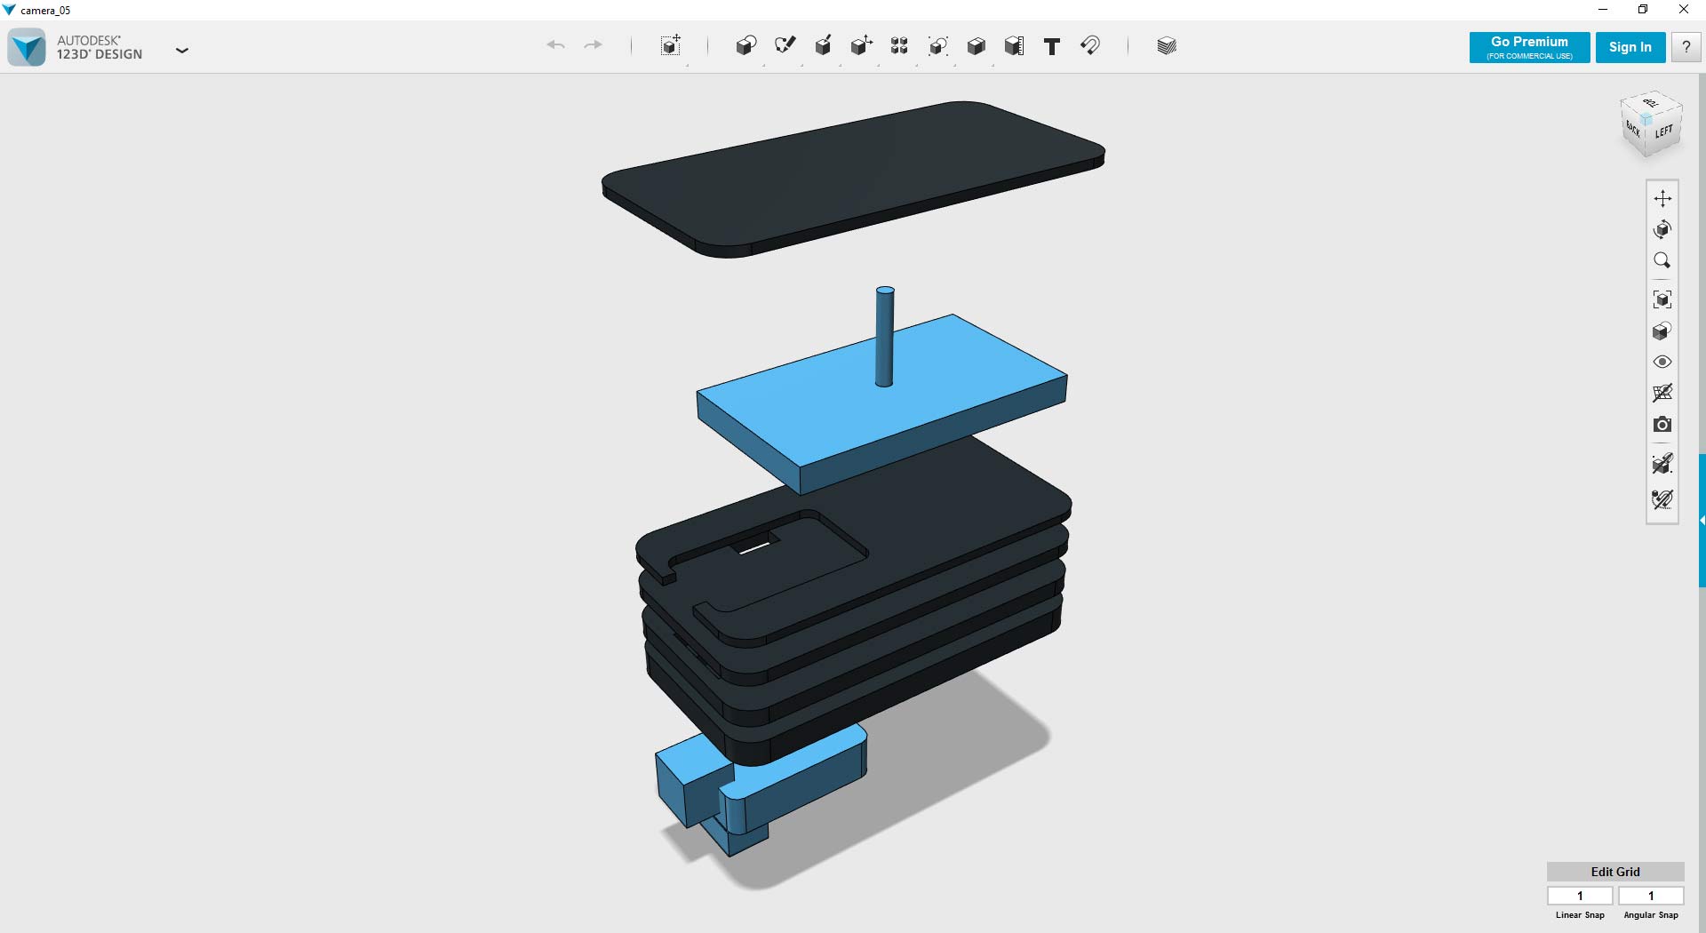This screenshot has height=933, width=1706.
Task: Open the main menu chevron beside the logo
Action: (182, 51)
